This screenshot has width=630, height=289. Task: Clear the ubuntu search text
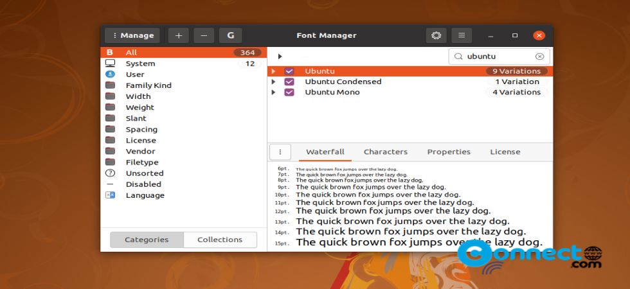pyautogui.click(x=539, y=57)
